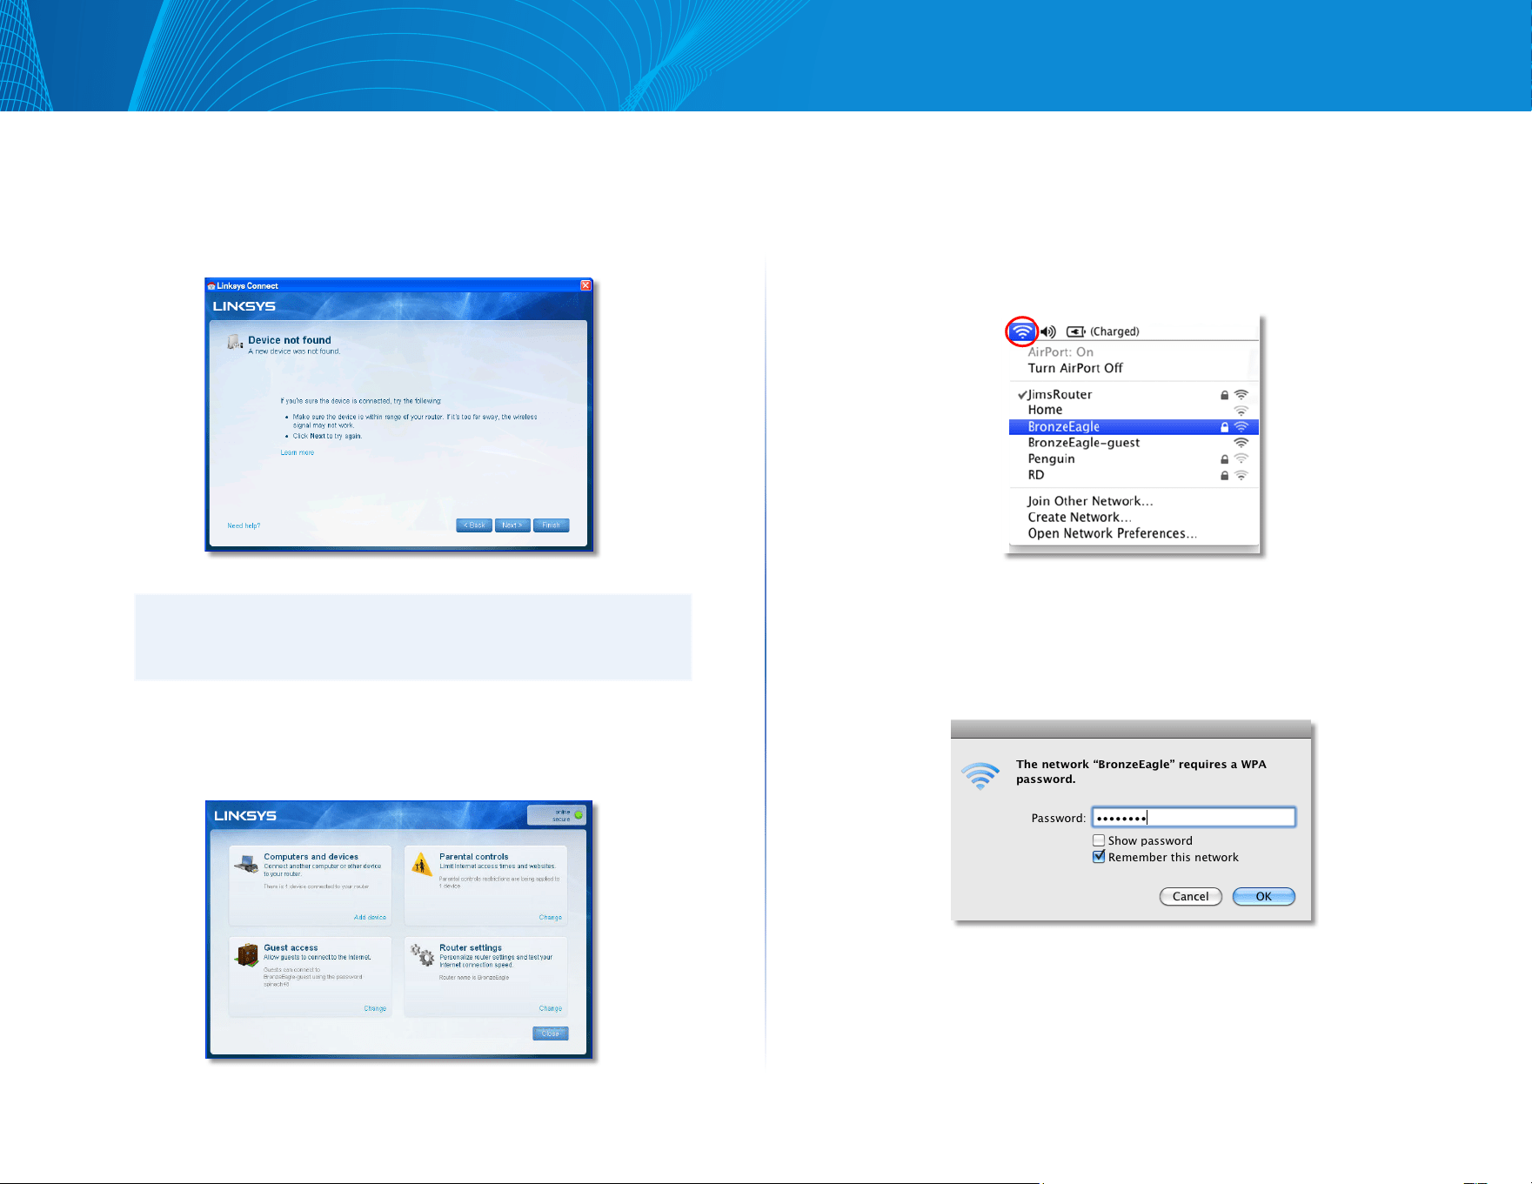
Task: Enable the Show password checkbox
Action: [1099, 840]
